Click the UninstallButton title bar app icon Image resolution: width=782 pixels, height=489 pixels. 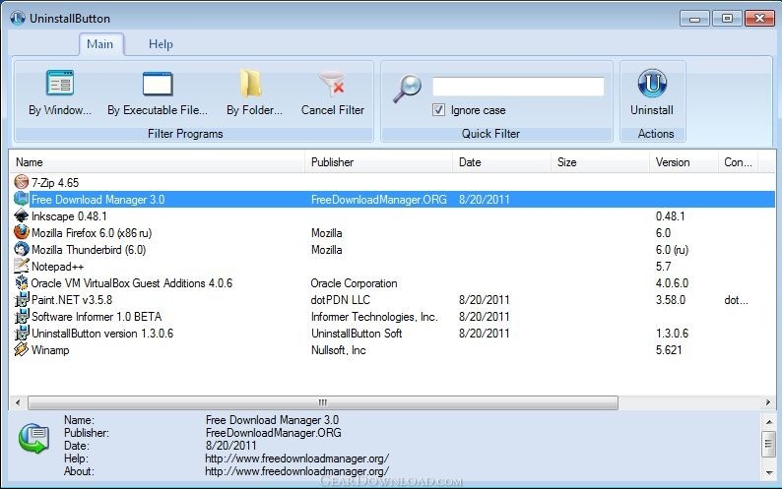point(18,19)
